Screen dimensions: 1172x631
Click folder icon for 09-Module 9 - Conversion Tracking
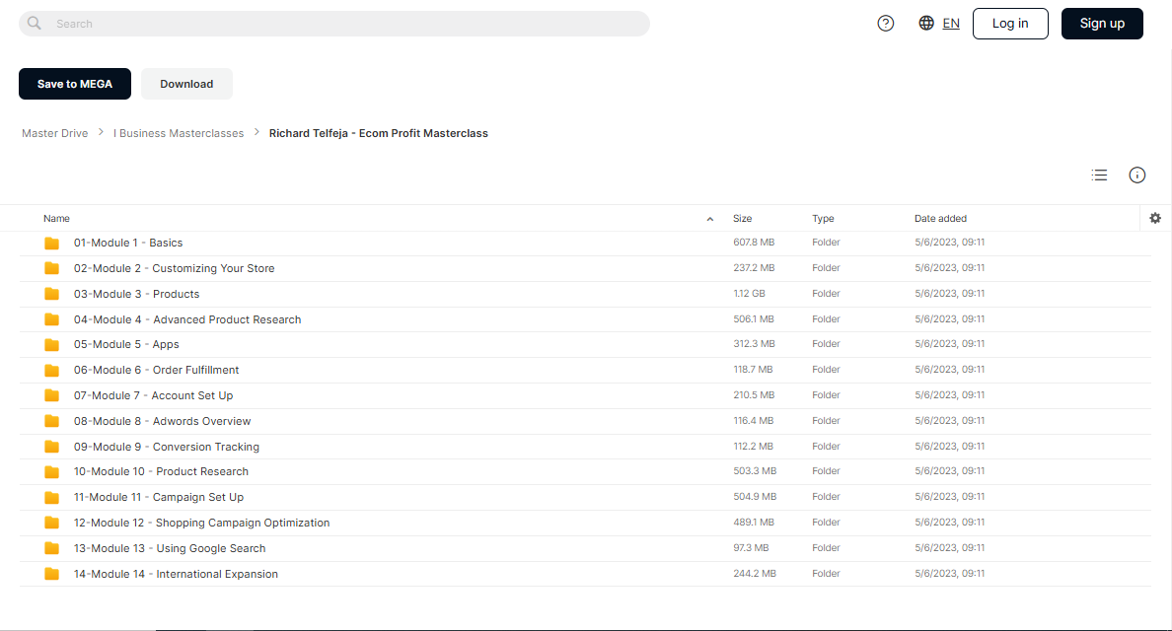point(51,447)
